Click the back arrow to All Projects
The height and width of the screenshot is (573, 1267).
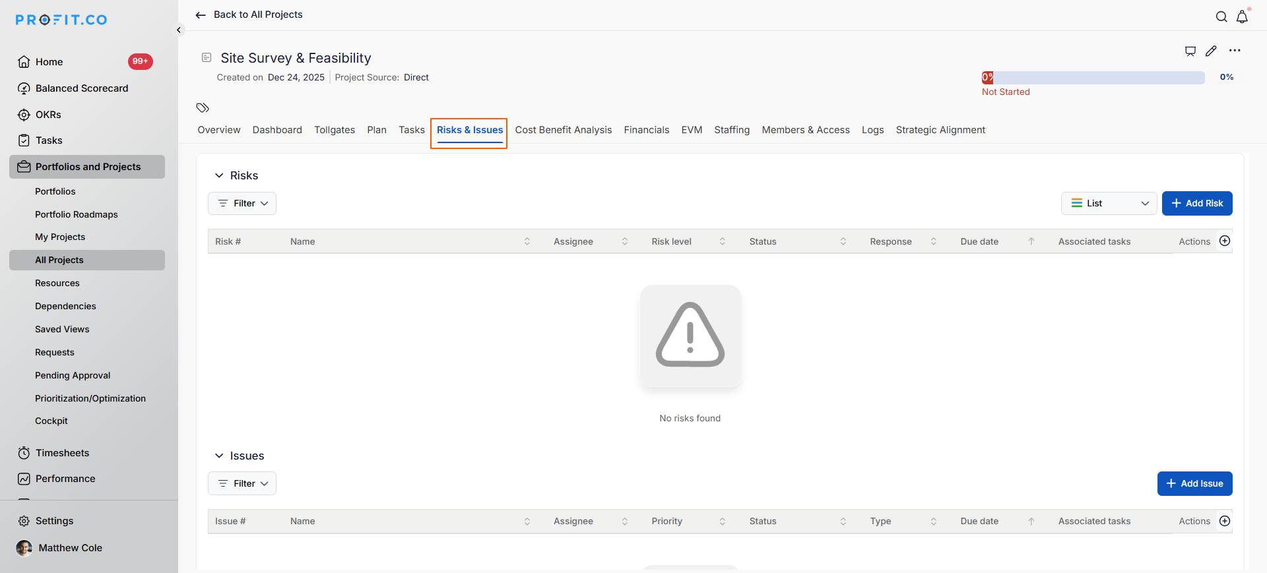click(x=201, y=15)
